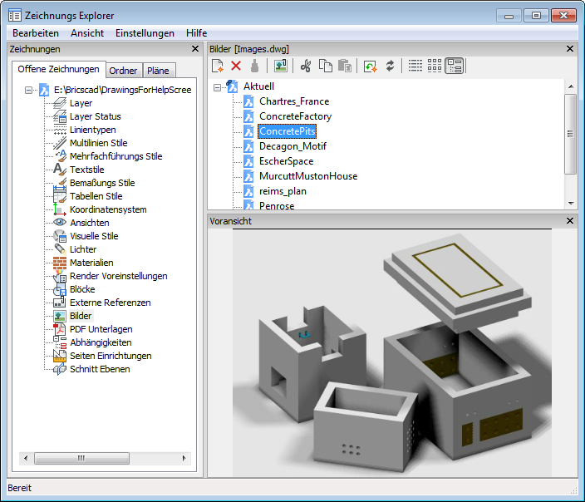585x502 pixels.
Task: Click the attach image picture icon
Action: click(x=280, y=66)
